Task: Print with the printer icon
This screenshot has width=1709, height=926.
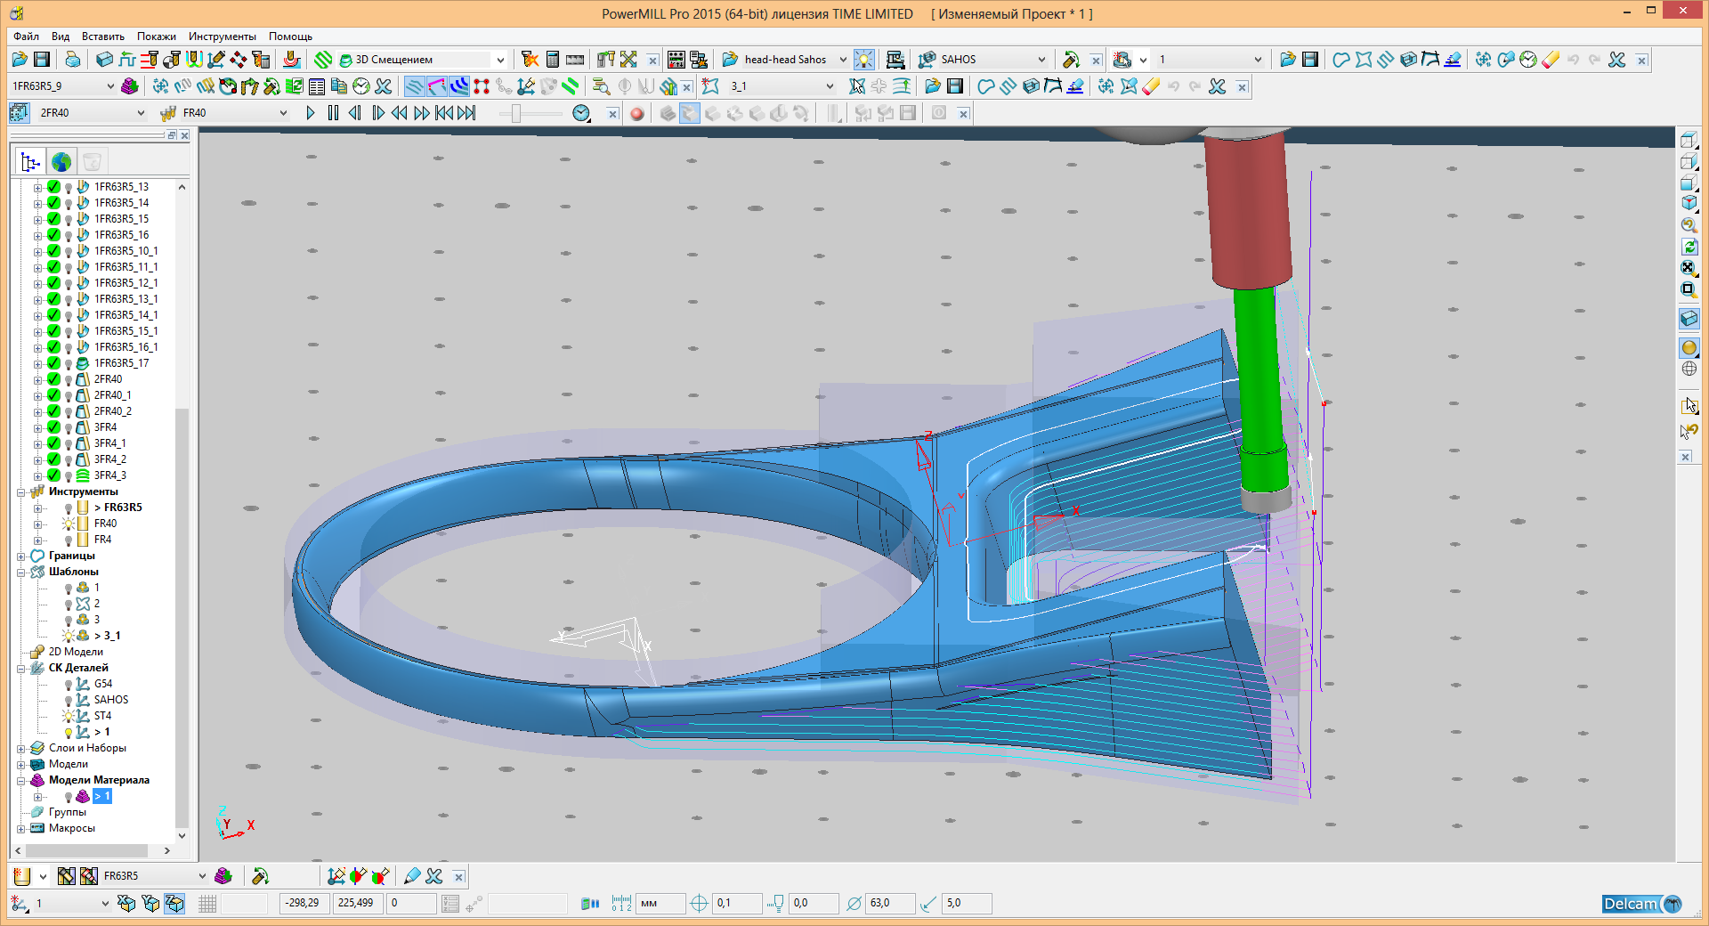Action: pos(72,60)
